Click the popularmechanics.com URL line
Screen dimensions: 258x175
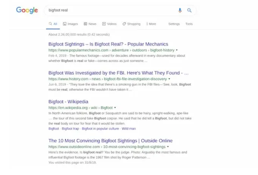pos(111,50)
